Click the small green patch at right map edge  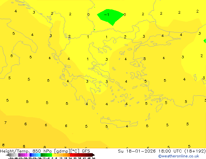tap(205, 41)
